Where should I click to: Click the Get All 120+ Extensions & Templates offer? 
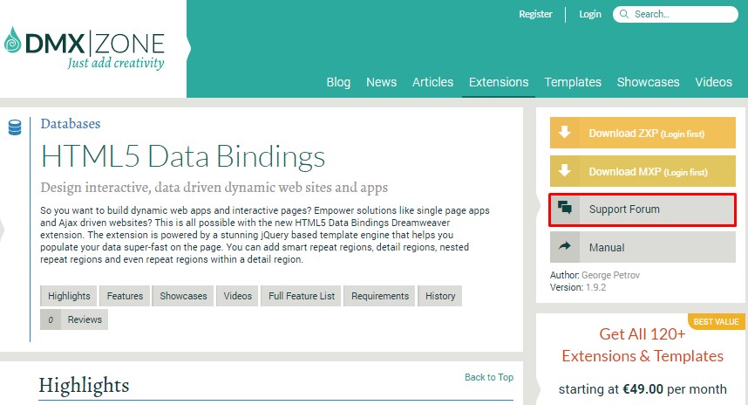643,346
